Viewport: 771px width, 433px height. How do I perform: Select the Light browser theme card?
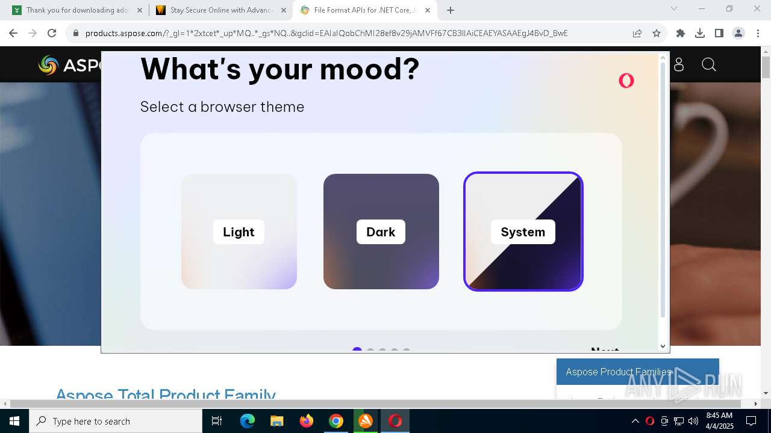tap(239, 232)
